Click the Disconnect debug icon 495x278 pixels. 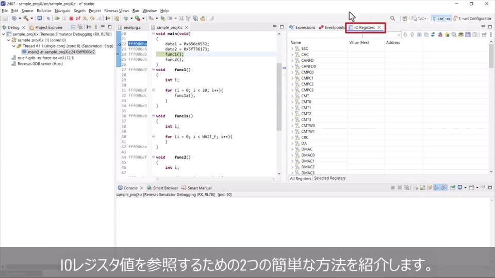(78, 19)
